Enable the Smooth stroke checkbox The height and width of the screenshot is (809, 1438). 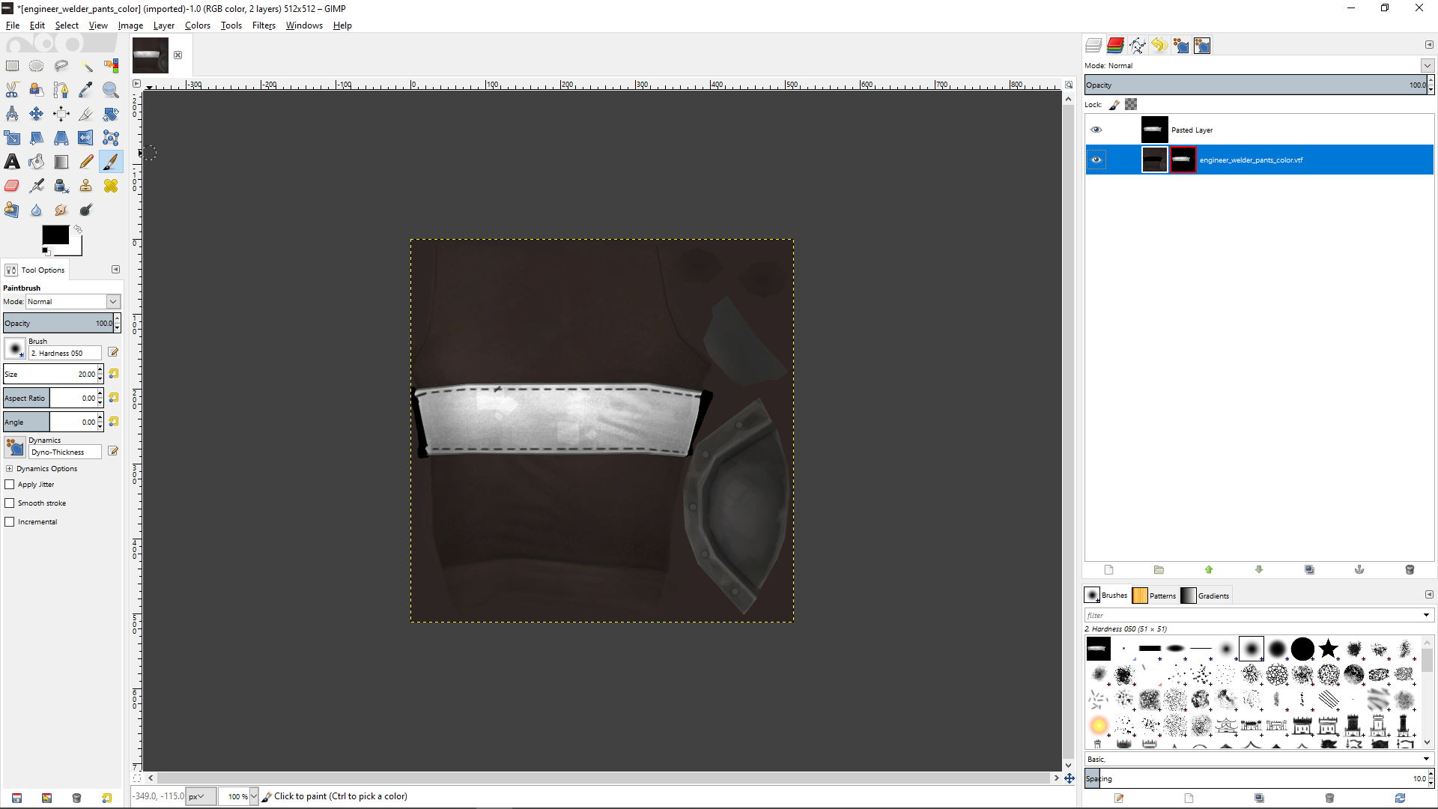[10, 503]
